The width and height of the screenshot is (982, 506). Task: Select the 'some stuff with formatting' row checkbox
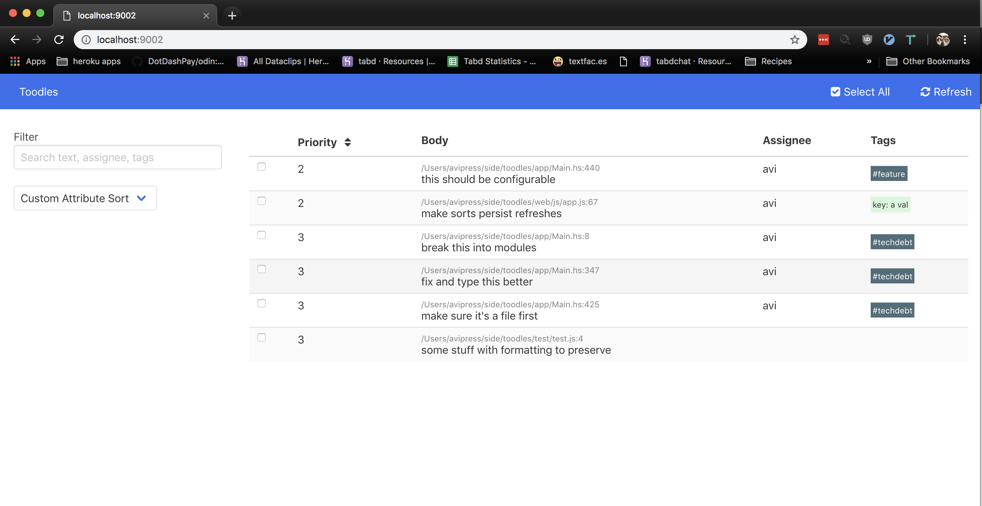point(262,337)
